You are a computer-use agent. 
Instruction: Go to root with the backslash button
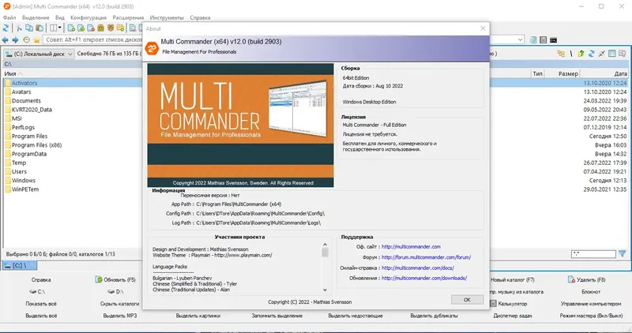tap(570, 54)
